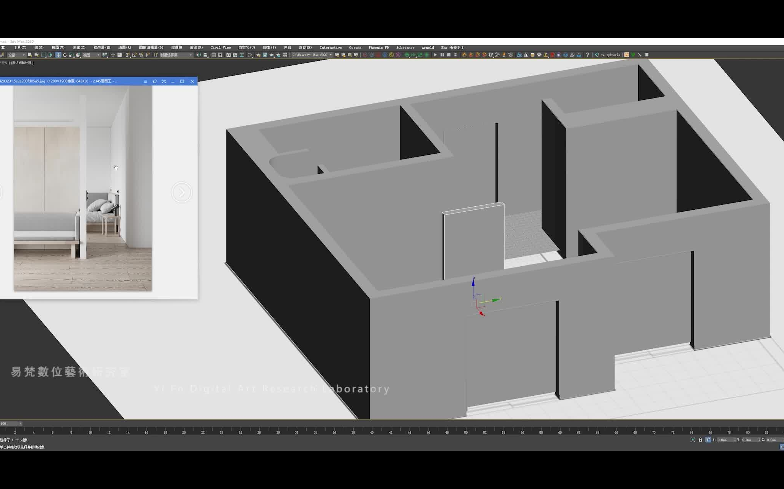
Task: Click the Align tool icon
Action: click(x=205, y=55)
